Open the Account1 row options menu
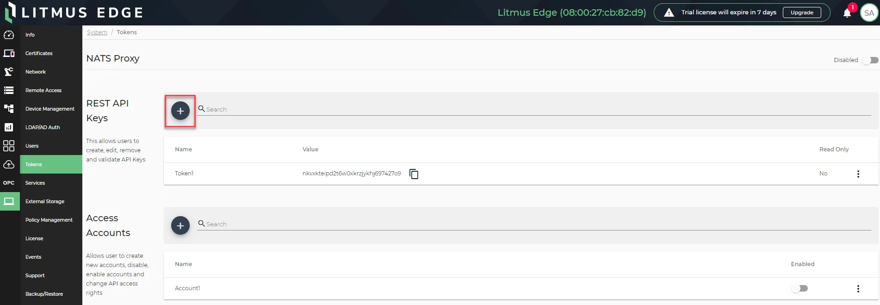 point(858,289)
